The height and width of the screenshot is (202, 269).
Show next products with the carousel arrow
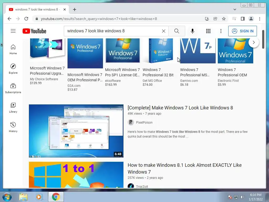point(254,42)
